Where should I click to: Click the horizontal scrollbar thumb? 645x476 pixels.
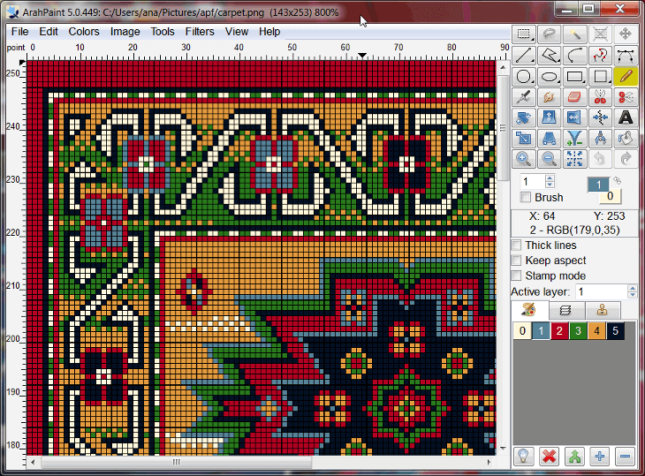[176, 462]
